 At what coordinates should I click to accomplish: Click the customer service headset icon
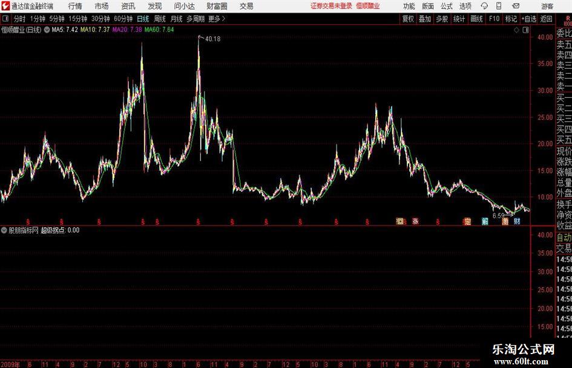tap(484, 6)
